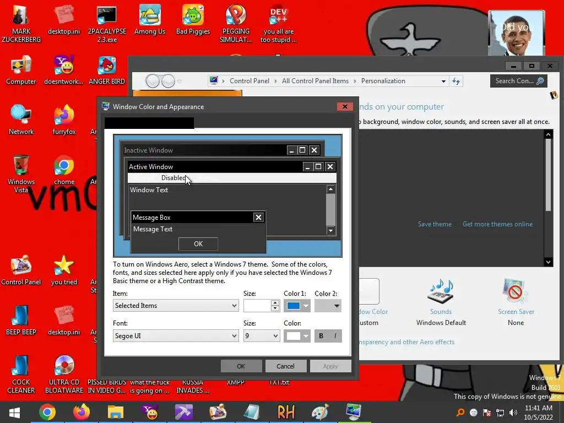Screen dimensions: 564x423
Task: Click All Control Panel Items breadcrumb
Action: click(315, 81)
